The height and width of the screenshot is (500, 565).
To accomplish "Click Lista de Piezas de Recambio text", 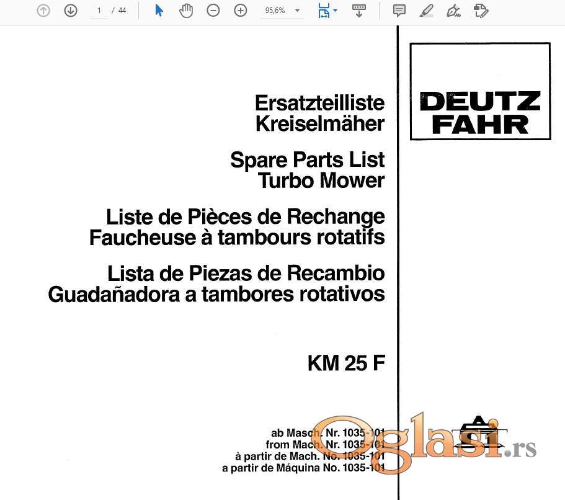I will [246, 273].
